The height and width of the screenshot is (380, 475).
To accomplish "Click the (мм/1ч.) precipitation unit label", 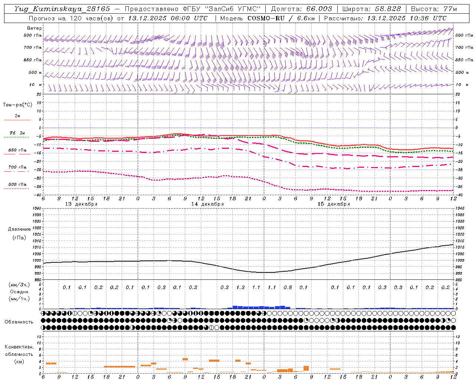I will (x=19, y=299).
